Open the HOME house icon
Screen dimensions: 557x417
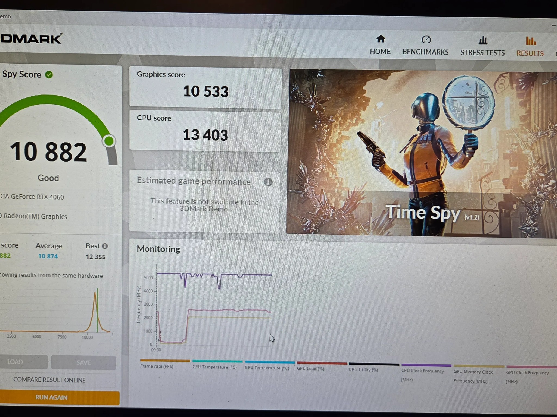click(x=380, y=39)
